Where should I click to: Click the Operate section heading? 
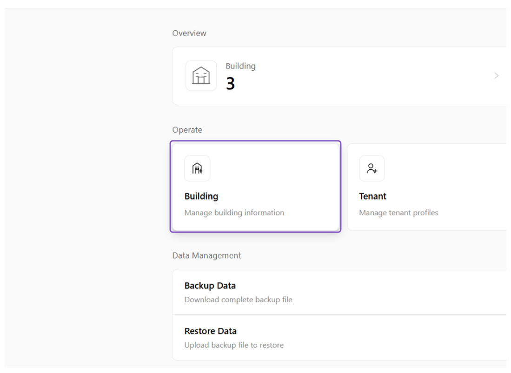[187, 130]
